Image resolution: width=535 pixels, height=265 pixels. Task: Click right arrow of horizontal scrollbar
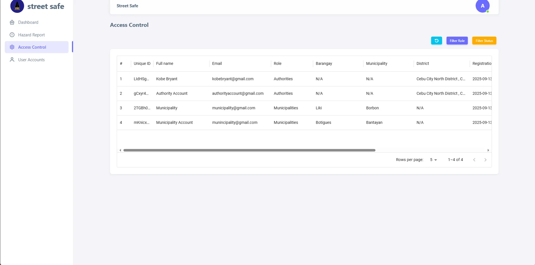click(x=488, y=150)
